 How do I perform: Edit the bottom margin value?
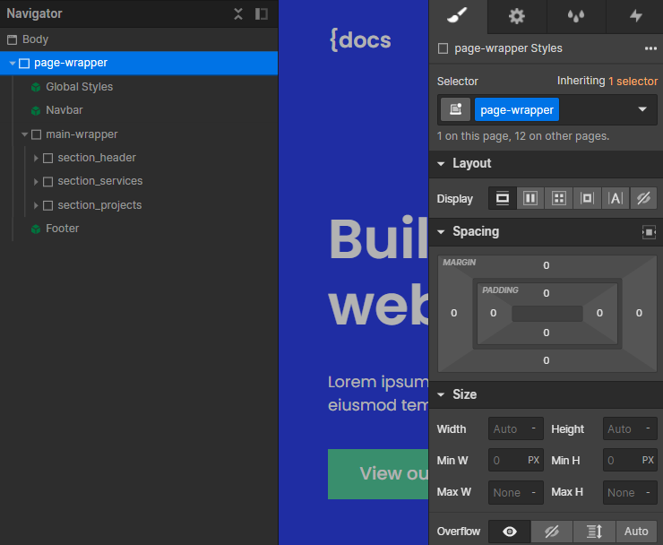point(546,360)
